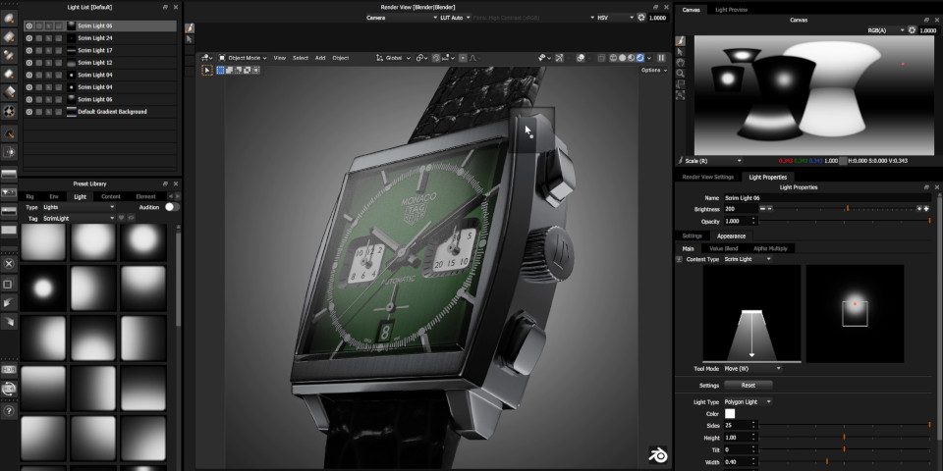Open the Type Lights dropdown in Preset Library
943x471 pixels.
point(79,207)
